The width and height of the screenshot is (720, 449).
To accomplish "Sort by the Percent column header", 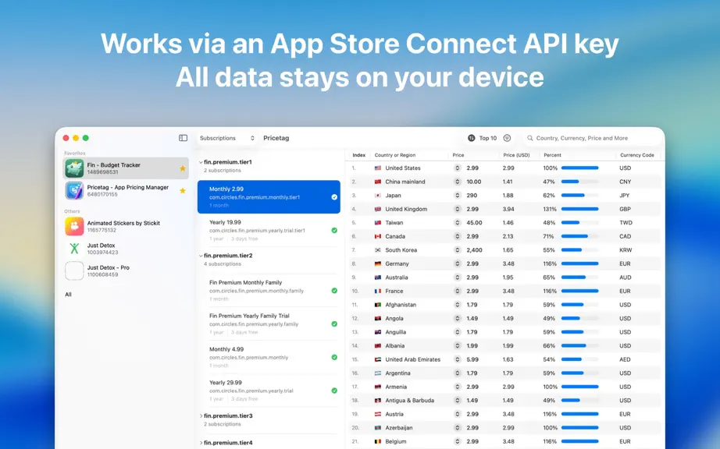I will pyautogui.click(x=552, y=155).
